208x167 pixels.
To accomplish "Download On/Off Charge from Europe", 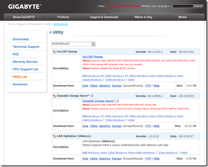I will point(117,86).
